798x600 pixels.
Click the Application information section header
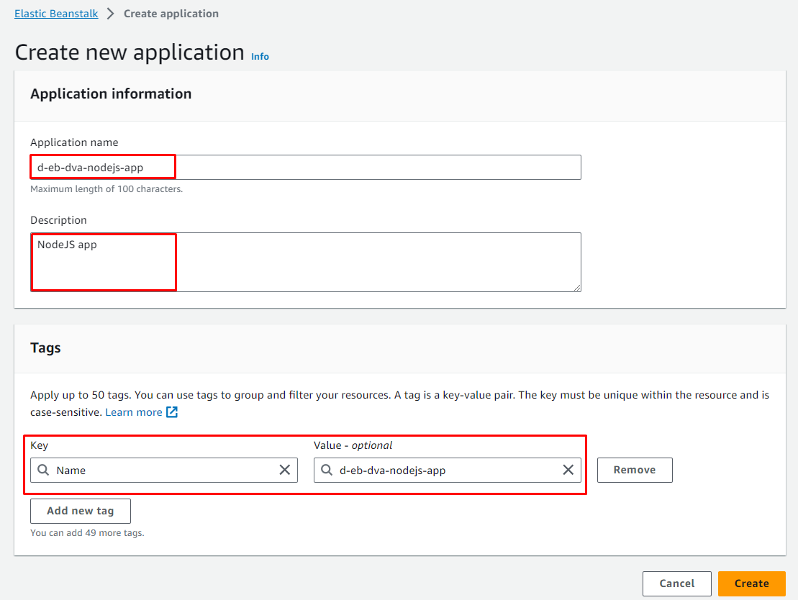click(111, 94)
